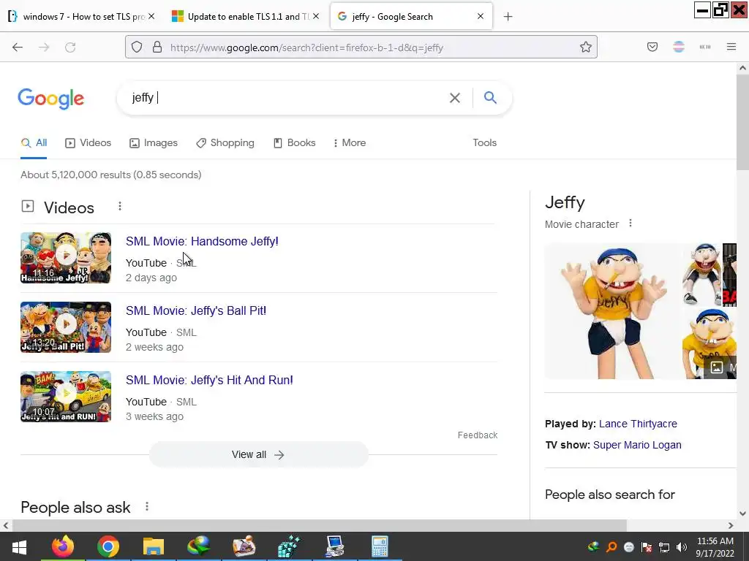Click the horizontal scrollbar left arrow

(x=6, y=525)
